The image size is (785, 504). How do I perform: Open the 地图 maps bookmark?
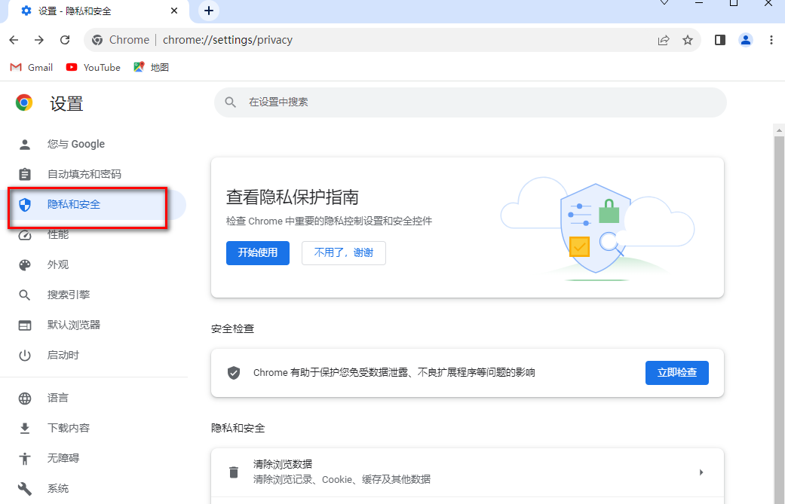coord(151,68)
